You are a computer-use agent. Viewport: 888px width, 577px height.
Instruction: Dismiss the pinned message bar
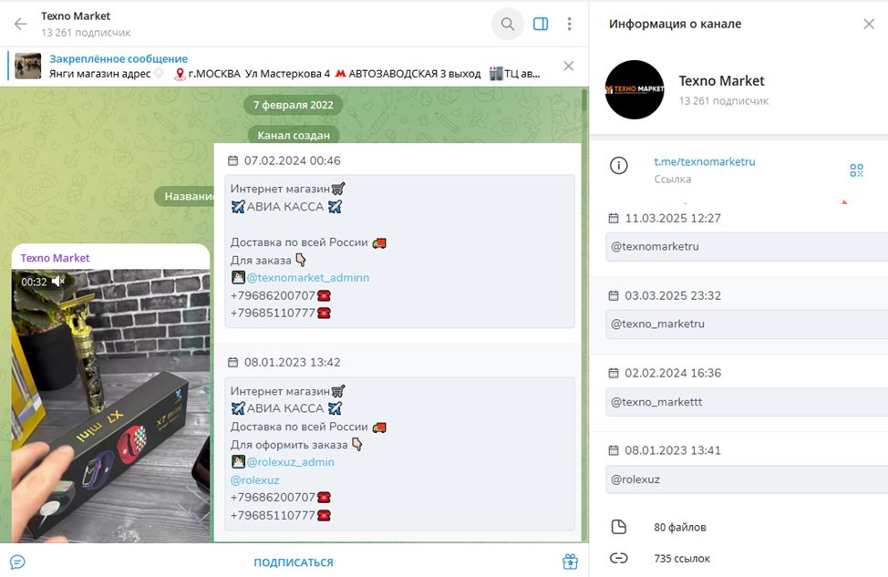tap(569, 67)
